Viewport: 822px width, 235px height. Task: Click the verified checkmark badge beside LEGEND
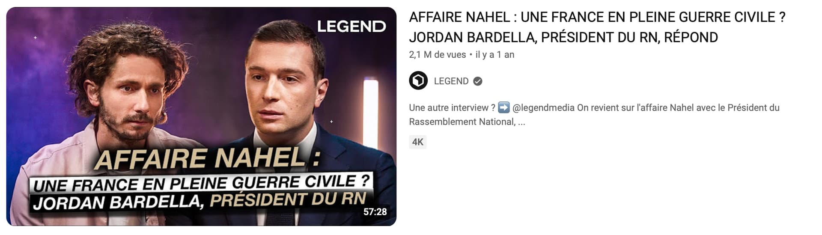point(478,81)
